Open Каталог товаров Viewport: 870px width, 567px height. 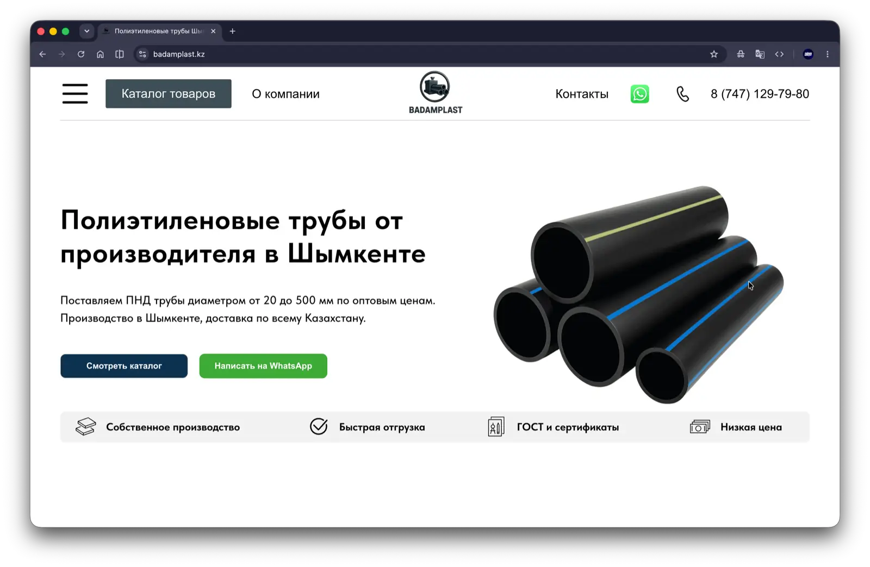coord(169,94)
